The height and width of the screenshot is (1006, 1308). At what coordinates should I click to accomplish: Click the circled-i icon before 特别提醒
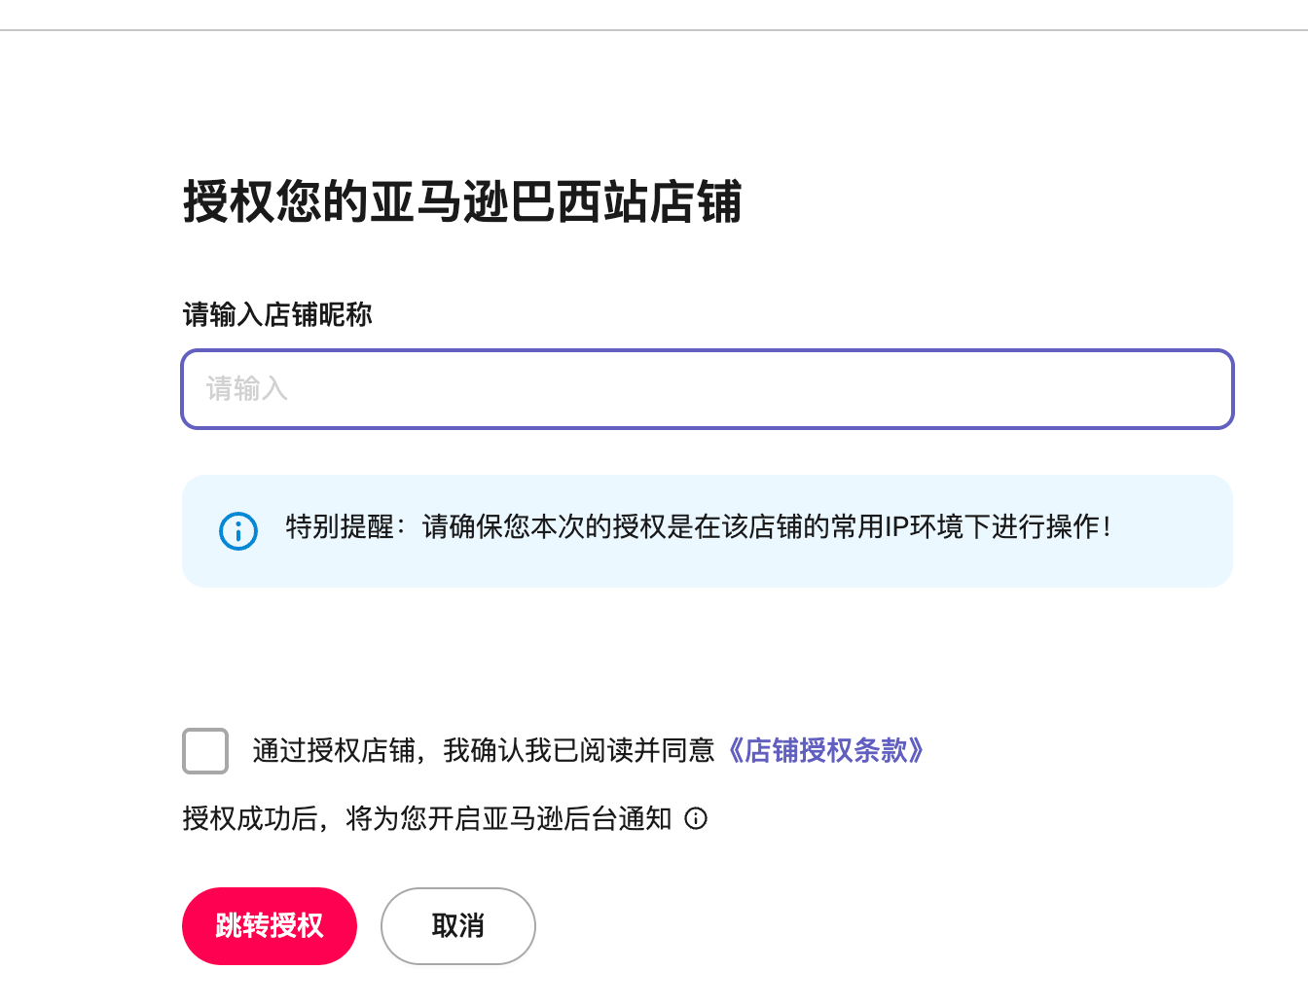point(238,531)
